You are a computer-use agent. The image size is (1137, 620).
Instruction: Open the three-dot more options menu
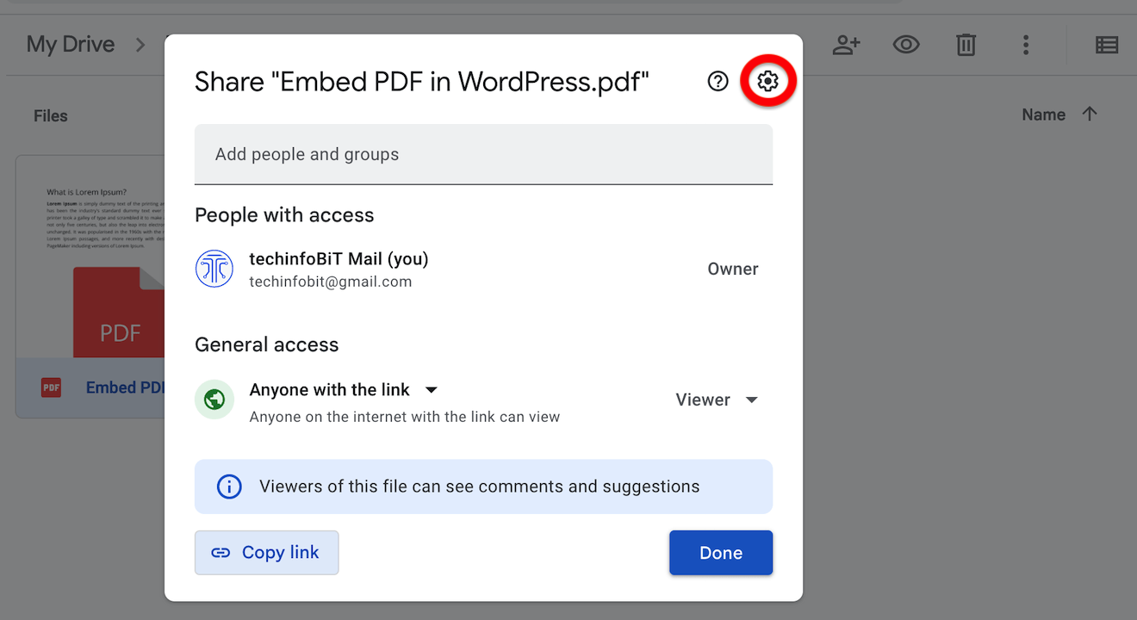tap(1025, 45)
